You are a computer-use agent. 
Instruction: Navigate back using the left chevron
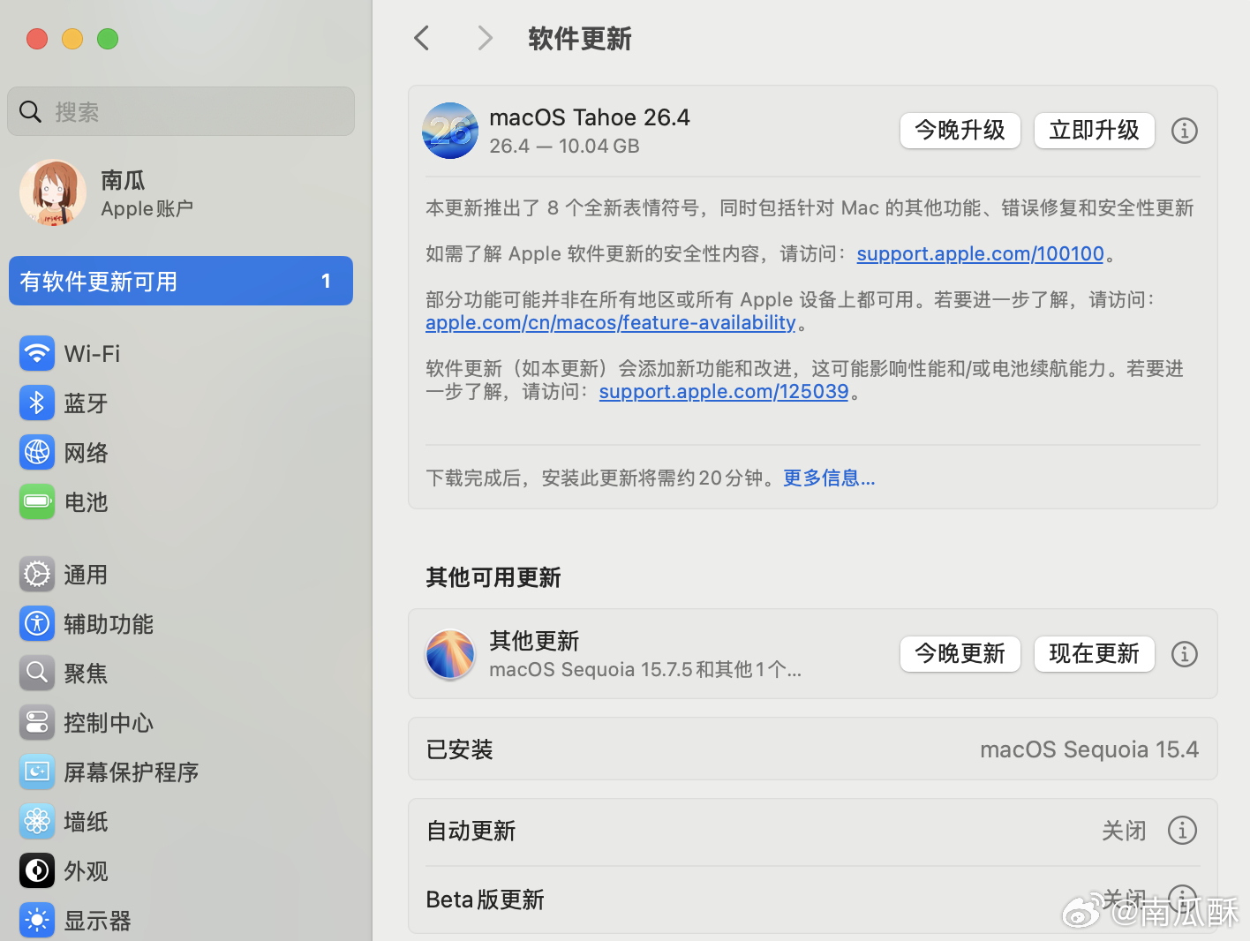[421, 38]
